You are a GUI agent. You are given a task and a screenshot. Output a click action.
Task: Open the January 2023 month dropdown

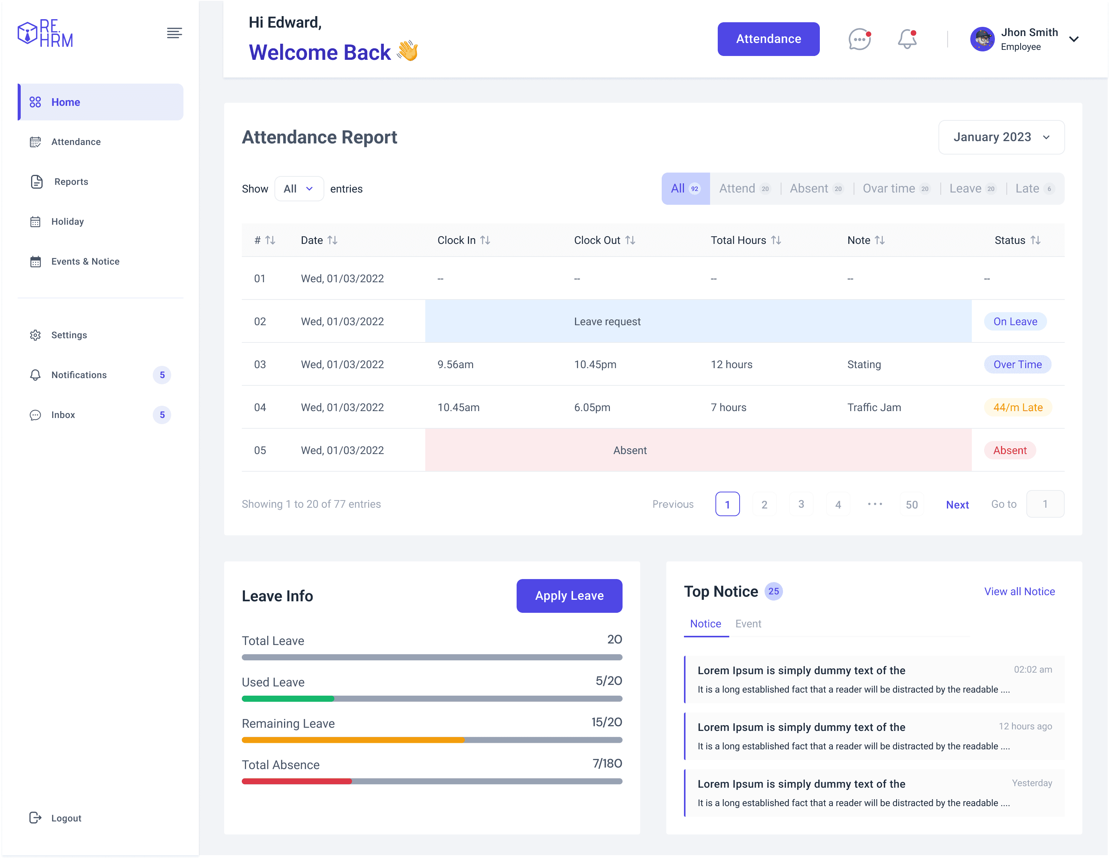pyautogui.click(x=1001, y=137)
